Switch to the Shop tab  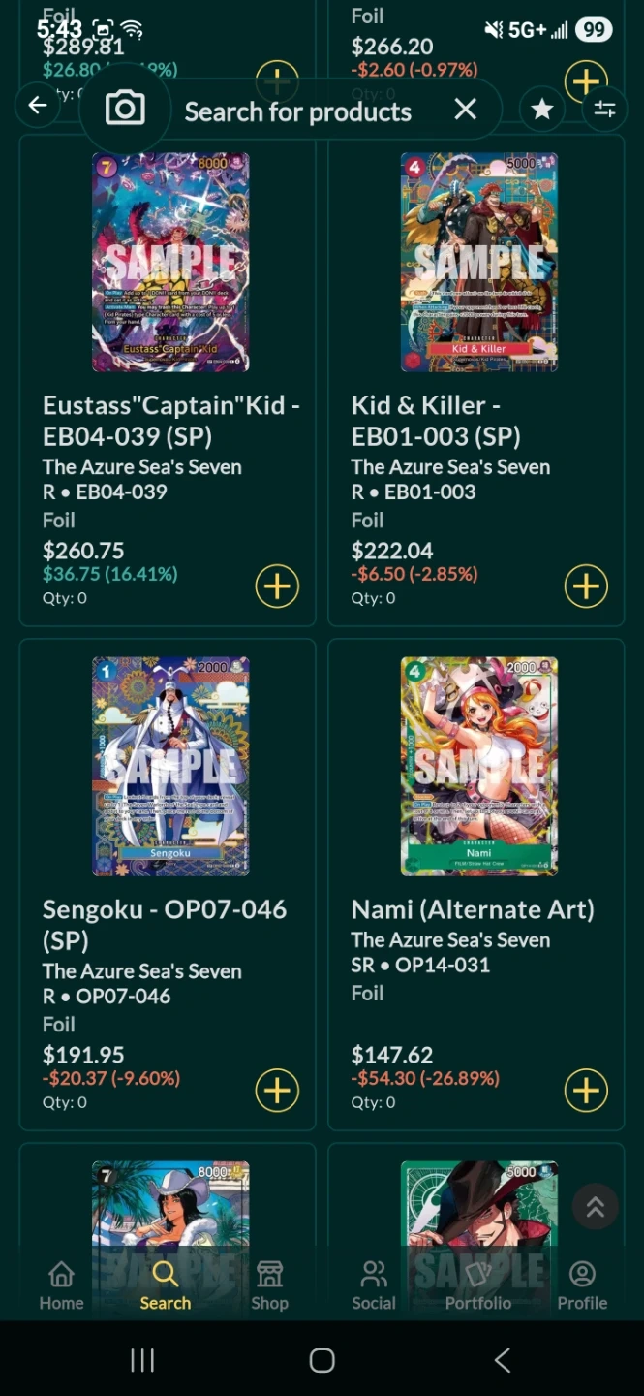pos(269,1285)
